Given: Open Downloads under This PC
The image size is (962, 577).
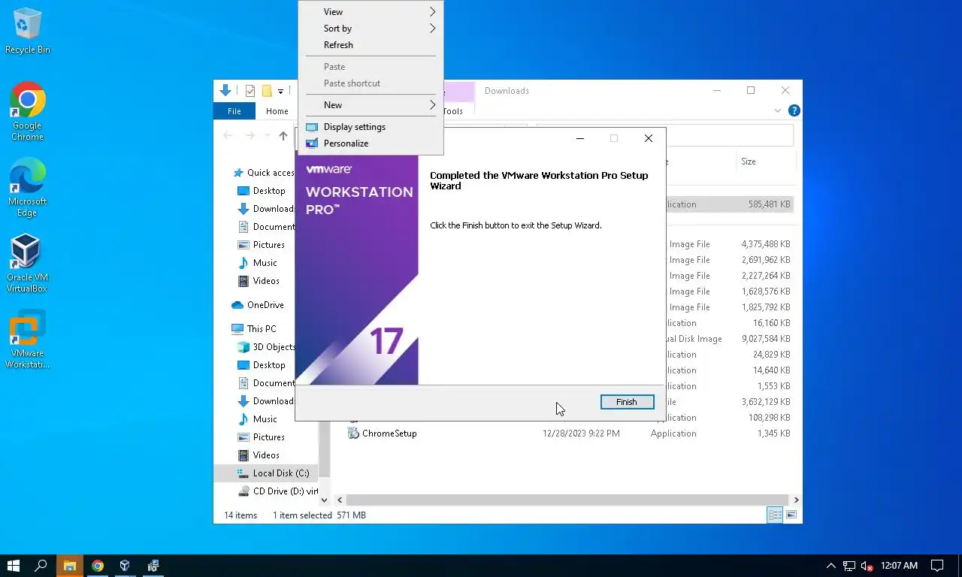Looking at the screenshot, I should [x=266, y=401].
